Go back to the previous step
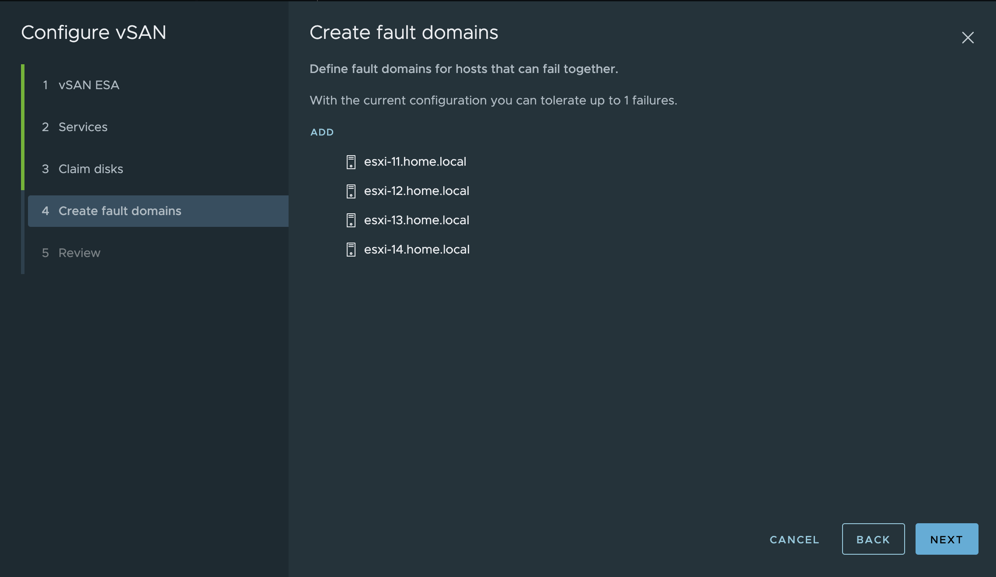Image resolution: width=996 pixels, height=577 pixels. [x=873, y=539]
